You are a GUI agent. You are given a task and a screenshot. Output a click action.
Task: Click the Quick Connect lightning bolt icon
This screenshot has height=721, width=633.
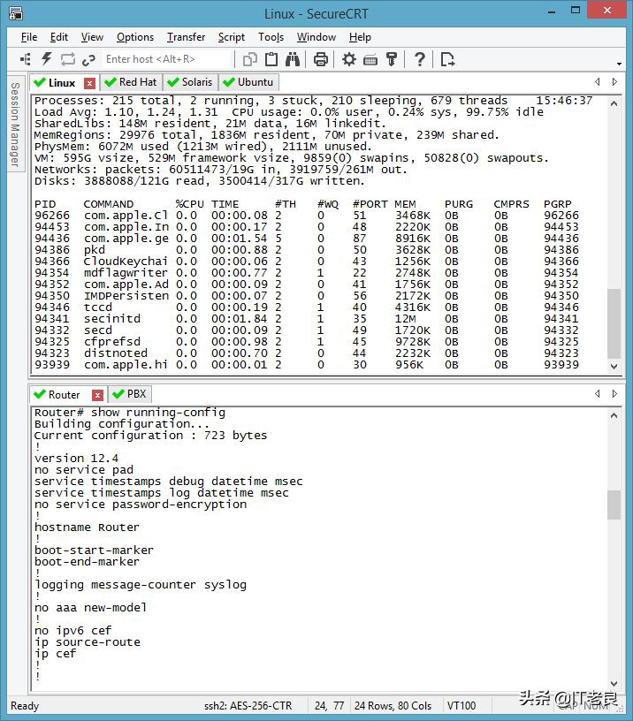[47, 59]
